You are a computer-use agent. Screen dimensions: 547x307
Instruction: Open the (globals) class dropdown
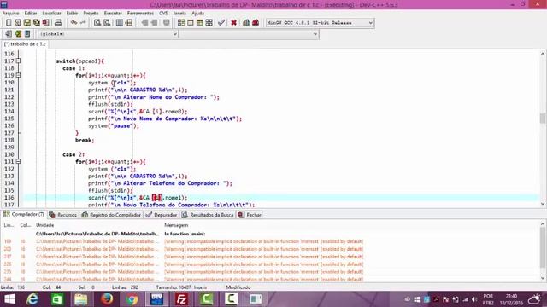[x=109, y=34]
